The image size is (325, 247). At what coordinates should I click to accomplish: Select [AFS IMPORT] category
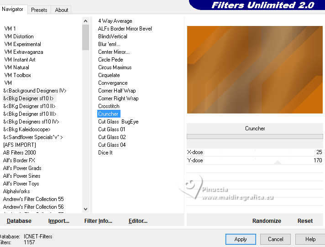20,145
